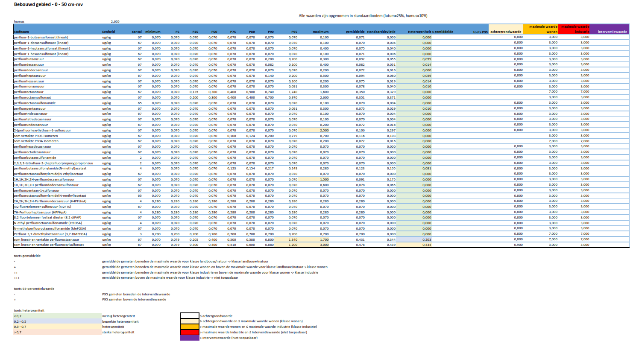Click the "Stofnaam" column header

pos(21,32)
